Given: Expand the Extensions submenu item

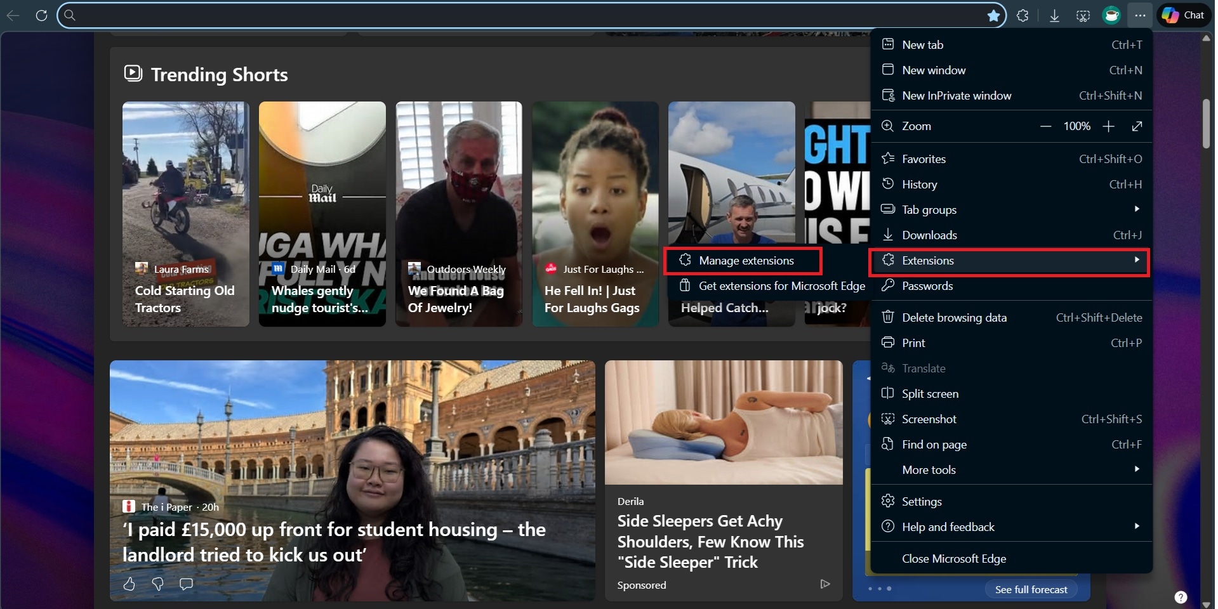Looking at the screenshot, I should [1011, 261].
